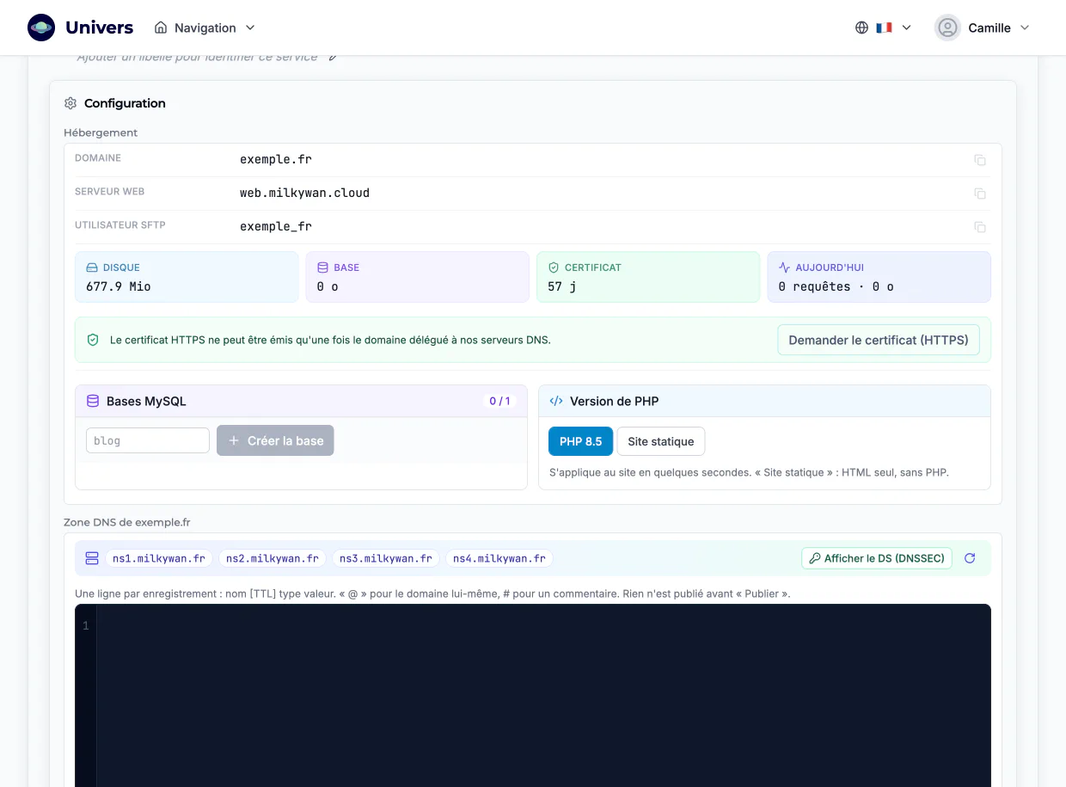Click the Univers planet logo
This screenshot has height=787, width=1066.
41,28
